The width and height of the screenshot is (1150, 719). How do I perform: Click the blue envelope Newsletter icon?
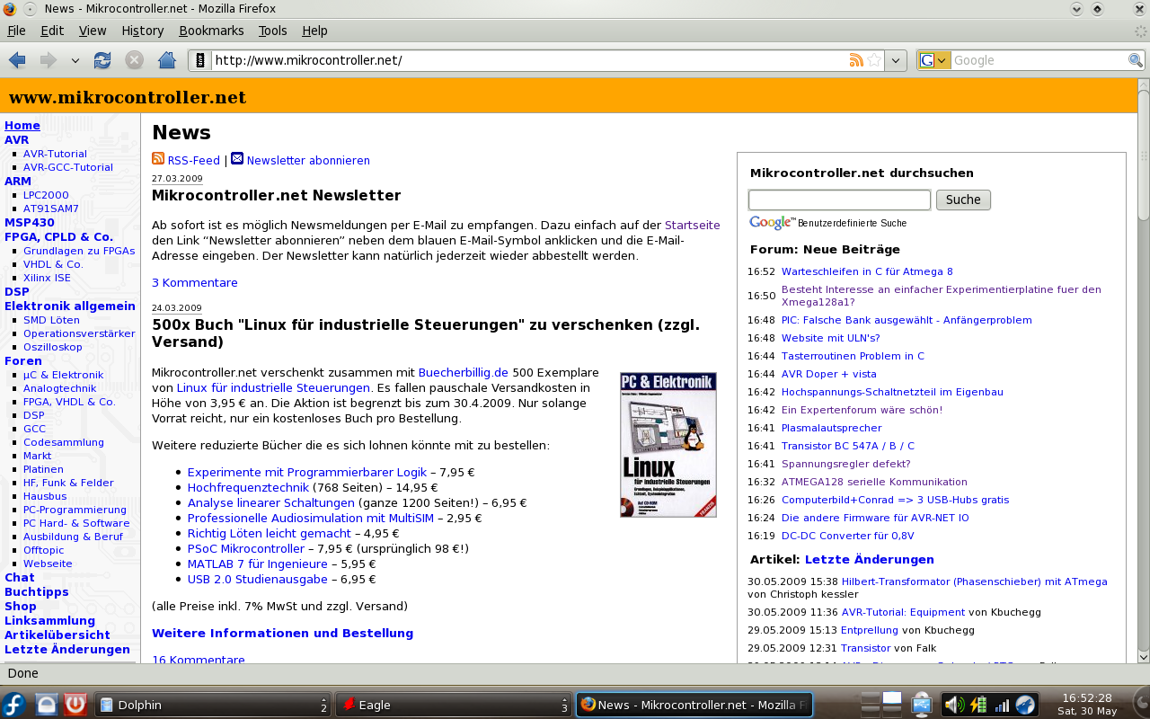tap(237, 159)
